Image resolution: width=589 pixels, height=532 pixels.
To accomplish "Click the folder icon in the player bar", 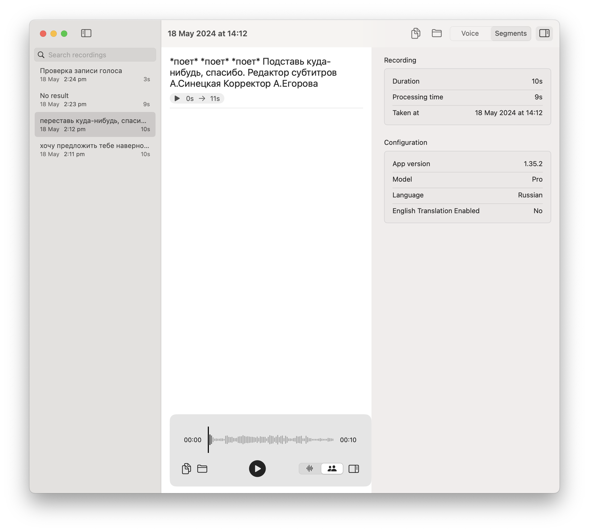I will click(202, 469).
